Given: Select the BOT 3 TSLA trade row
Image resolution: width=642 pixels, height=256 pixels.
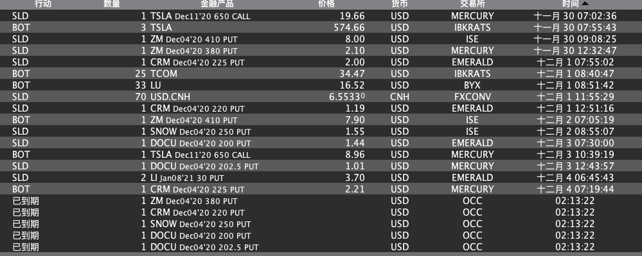Looking at the screenshot, I should [321, 28].
